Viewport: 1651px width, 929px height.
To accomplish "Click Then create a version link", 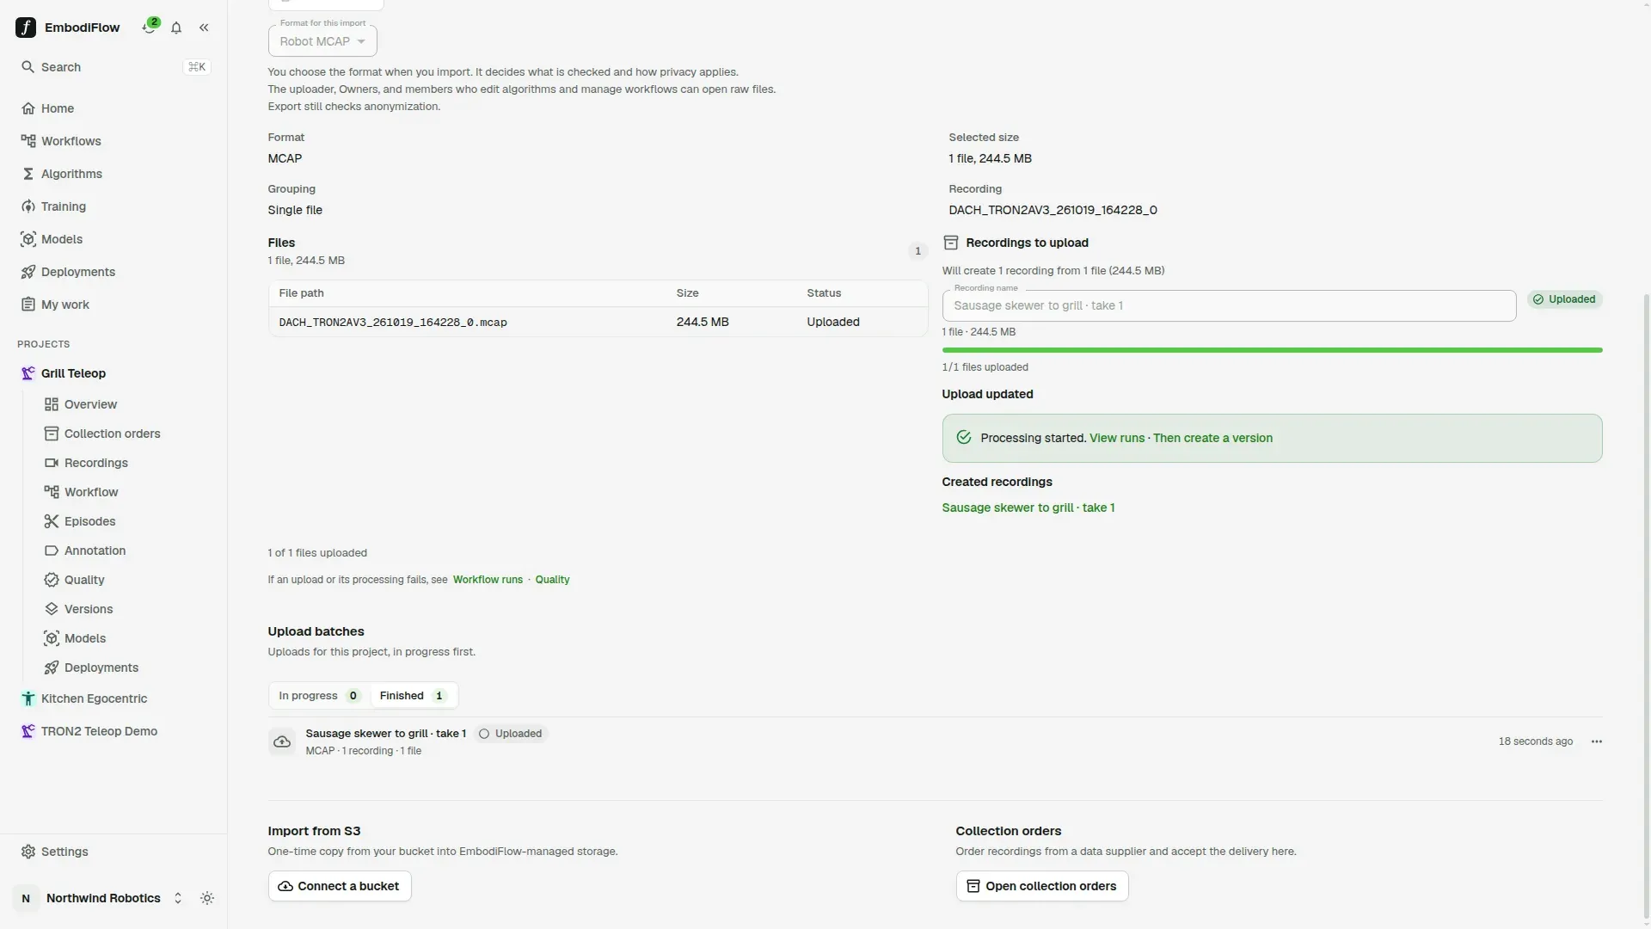I will coord(1212,438).
